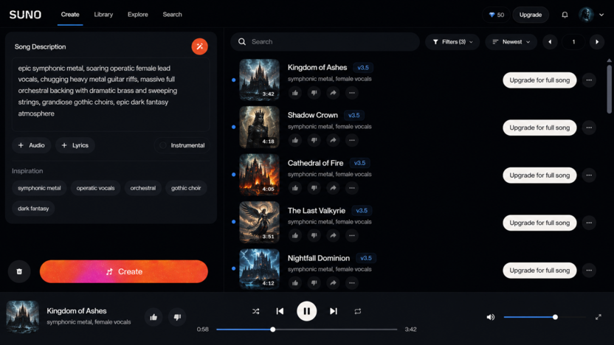Share the Kingdom of Ashes track

(333, 93)
